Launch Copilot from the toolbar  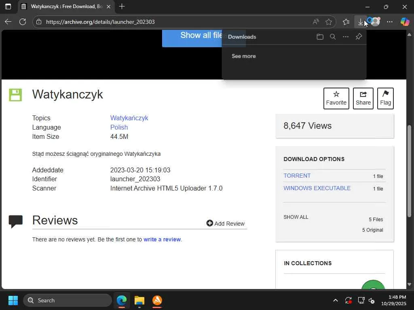point(405,22)
